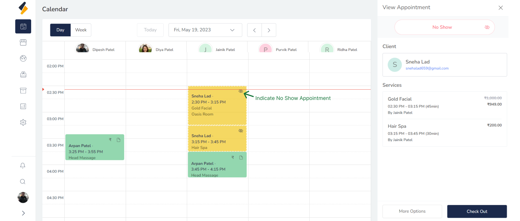520x221 pixels.
Task: Open notifications bell icon
Action: click(x=23, y=165)
